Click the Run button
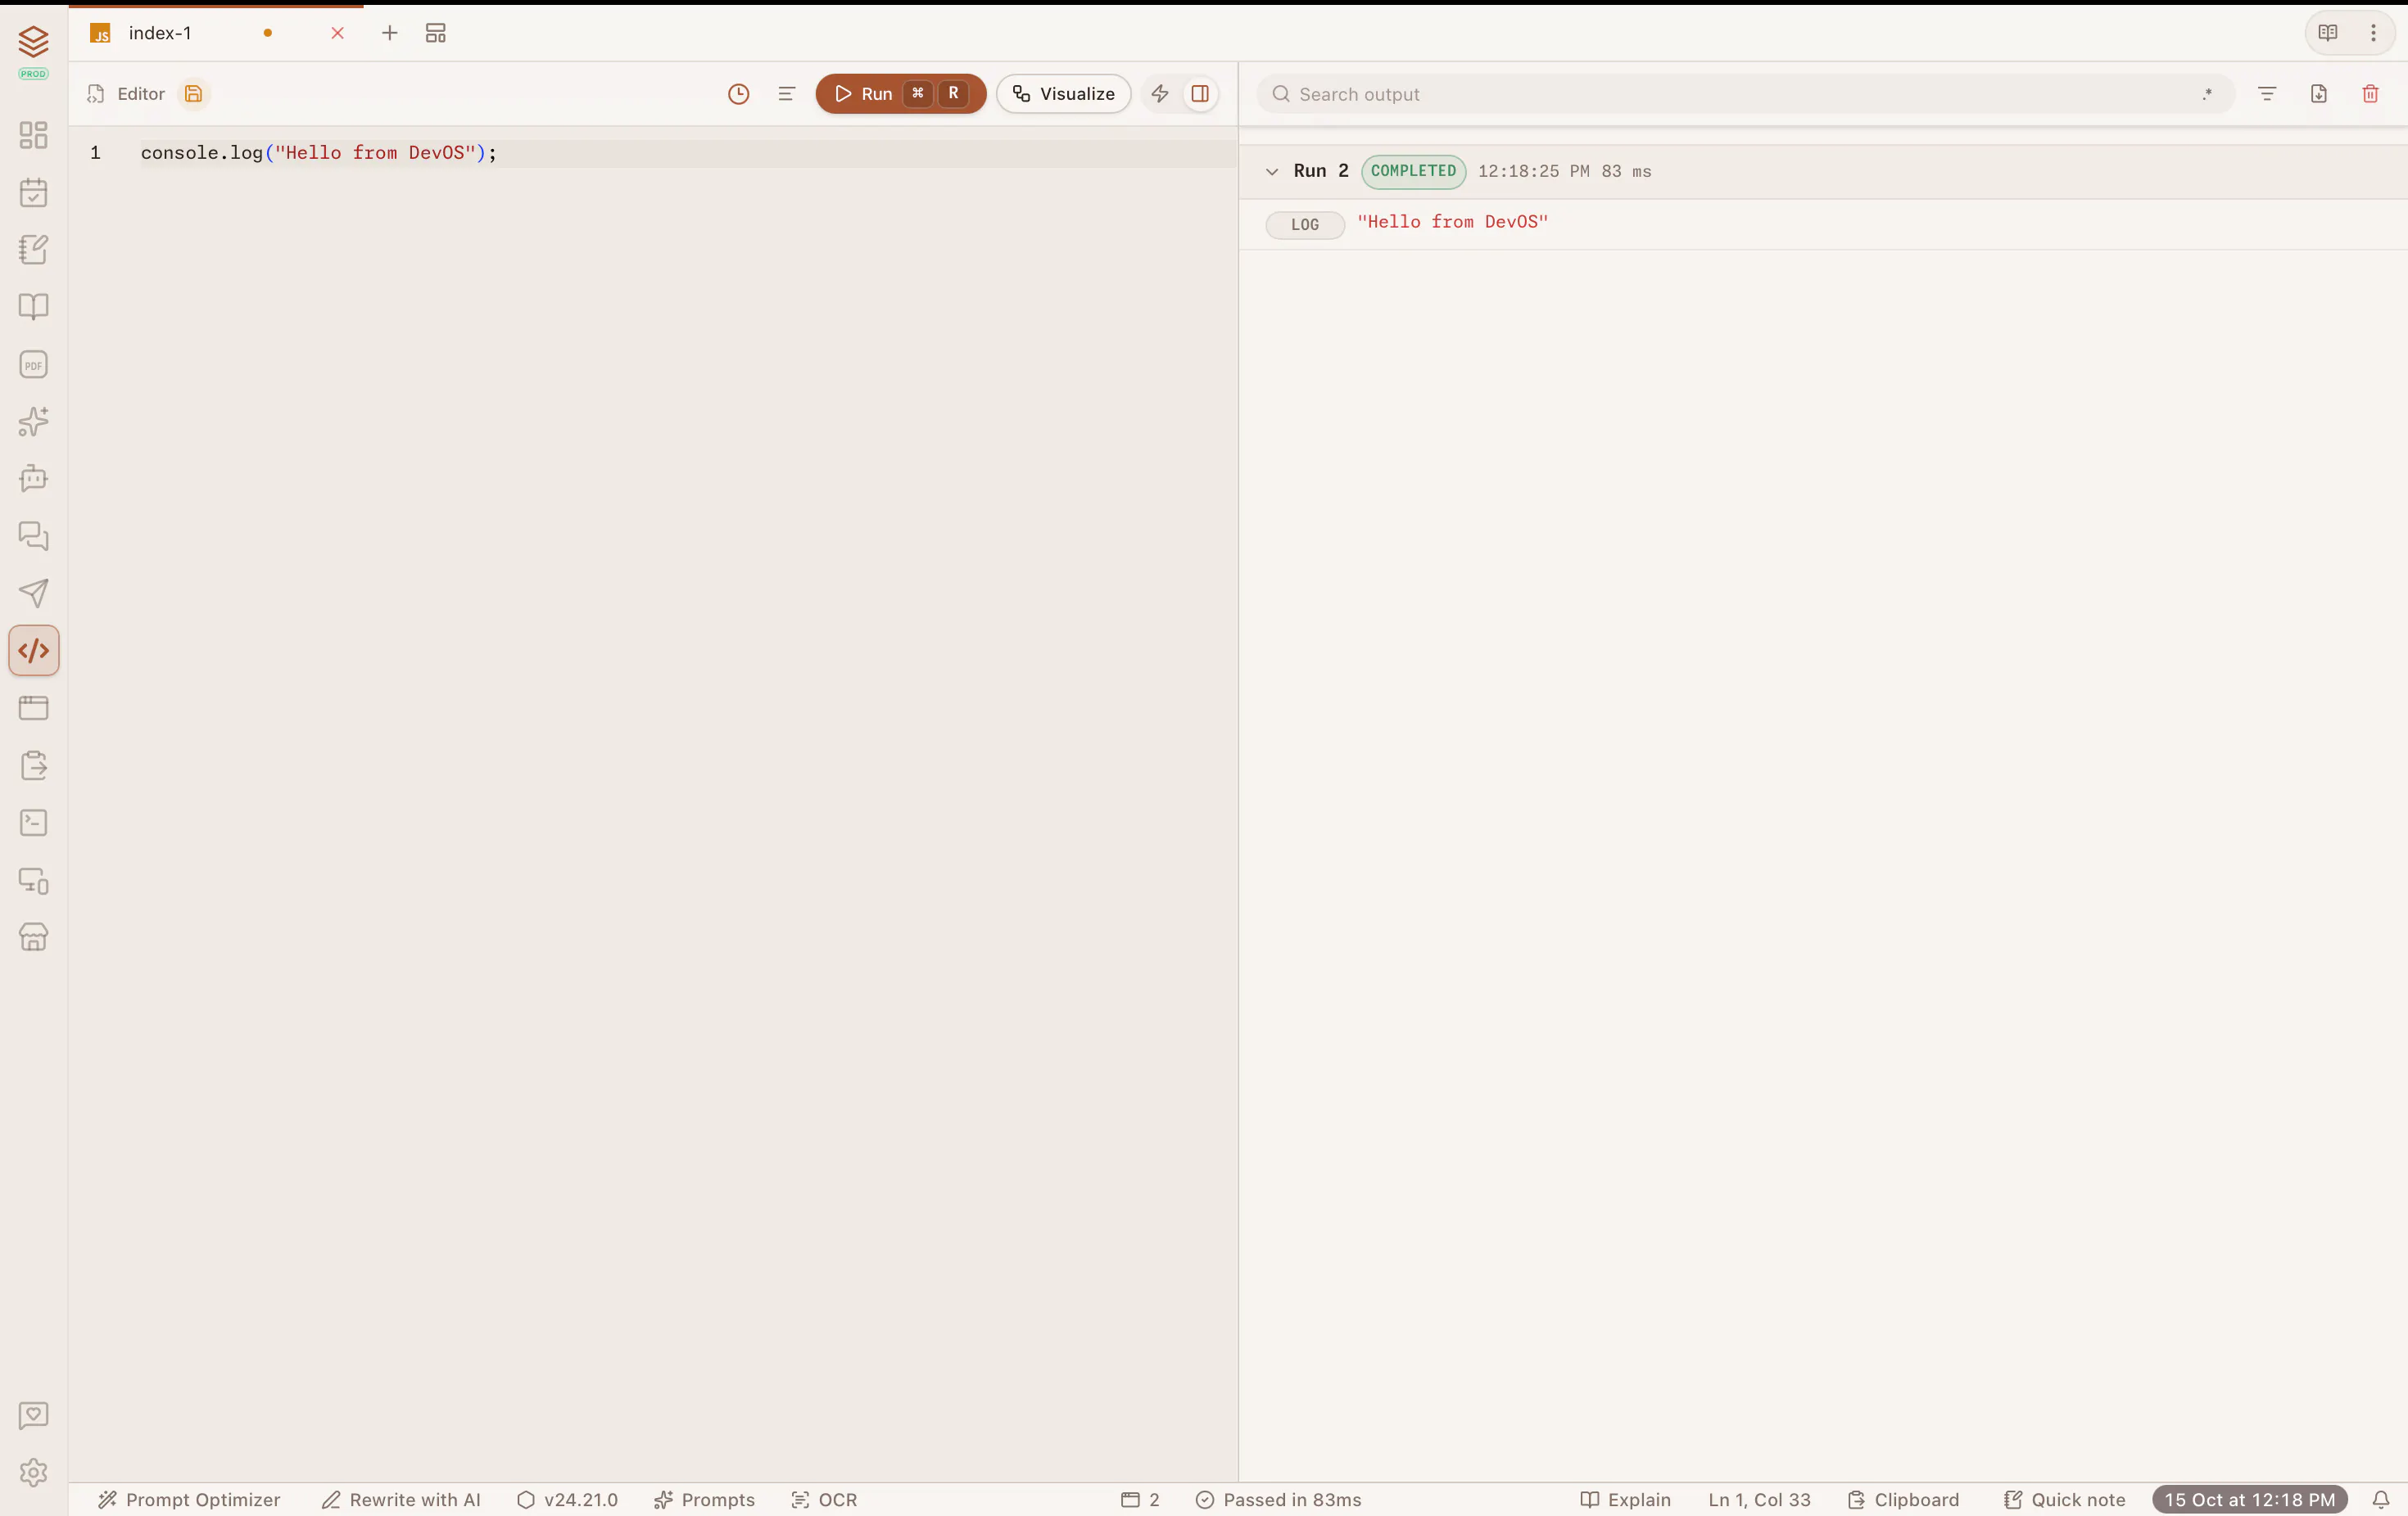 [900, 94]
